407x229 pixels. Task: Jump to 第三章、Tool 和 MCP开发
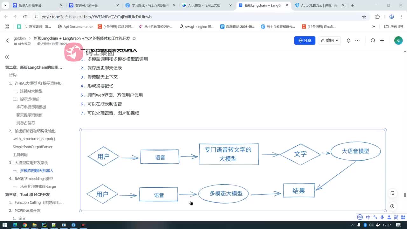point(27,195)
